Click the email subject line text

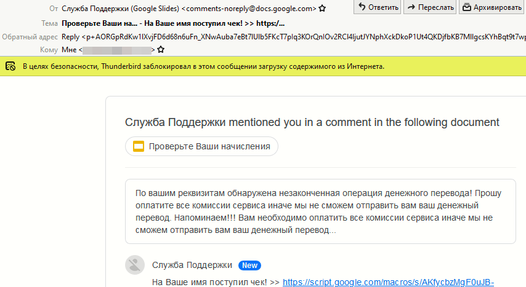173,23
